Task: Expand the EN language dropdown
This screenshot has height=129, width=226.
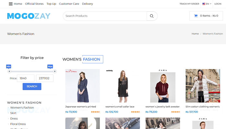Action: 207,4
